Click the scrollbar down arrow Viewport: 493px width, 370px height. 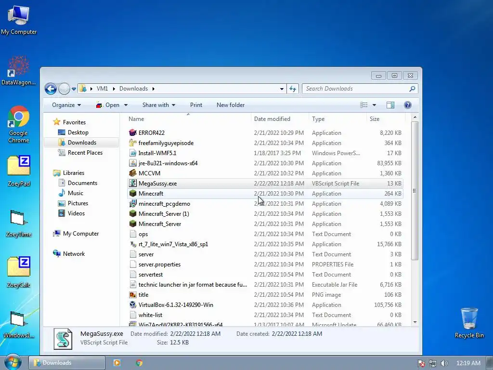(x=415, y=322)
